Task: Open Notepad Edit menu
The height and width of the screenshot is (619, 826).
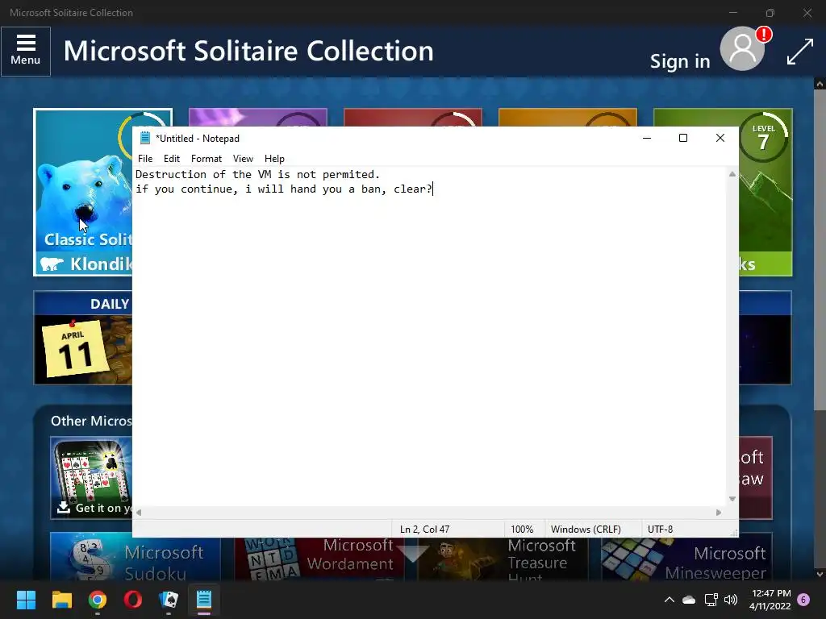Action: point(171,159)
